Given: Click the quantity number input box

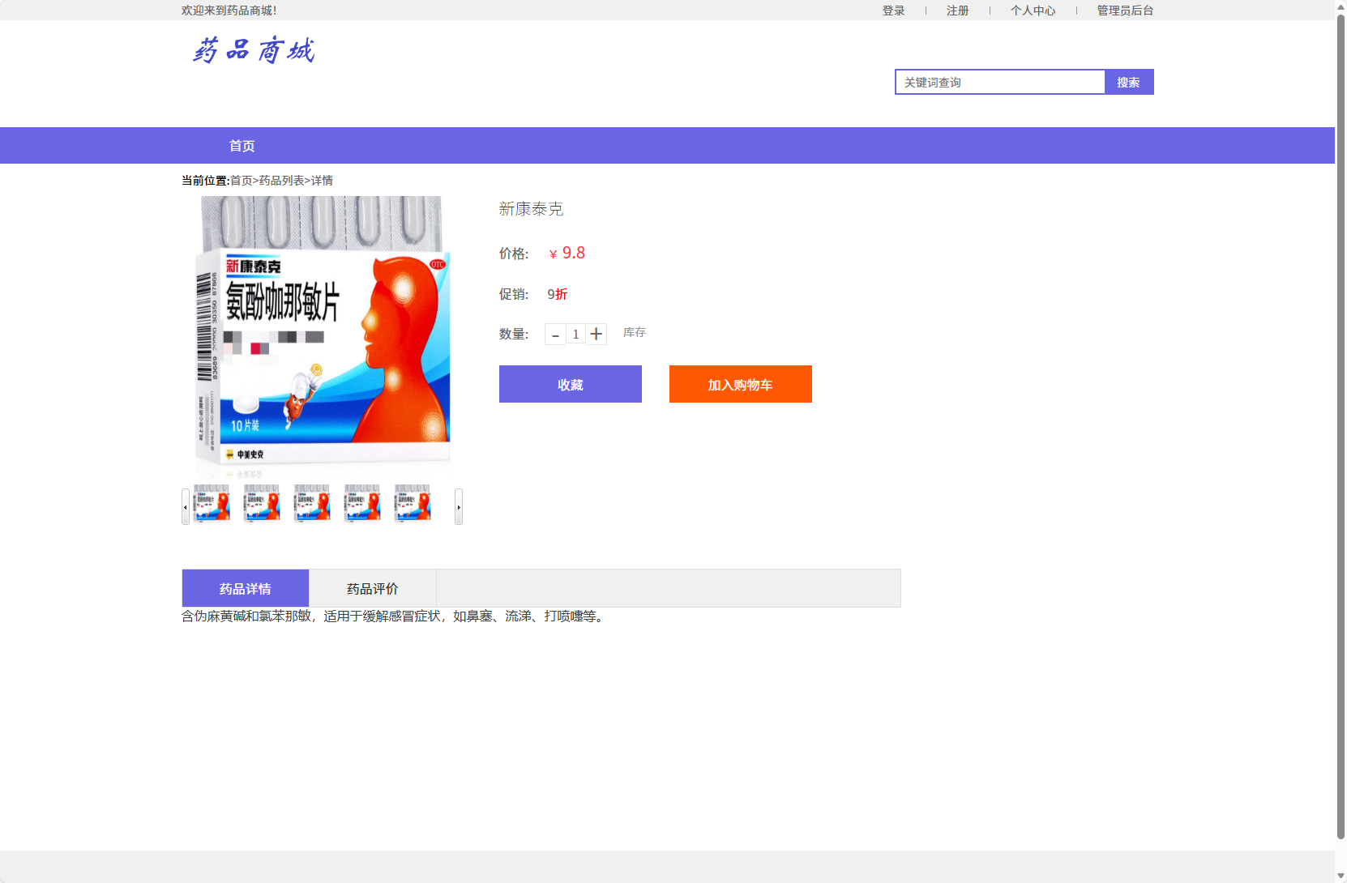Looking at the screenshot, I should tap(575, 334).
